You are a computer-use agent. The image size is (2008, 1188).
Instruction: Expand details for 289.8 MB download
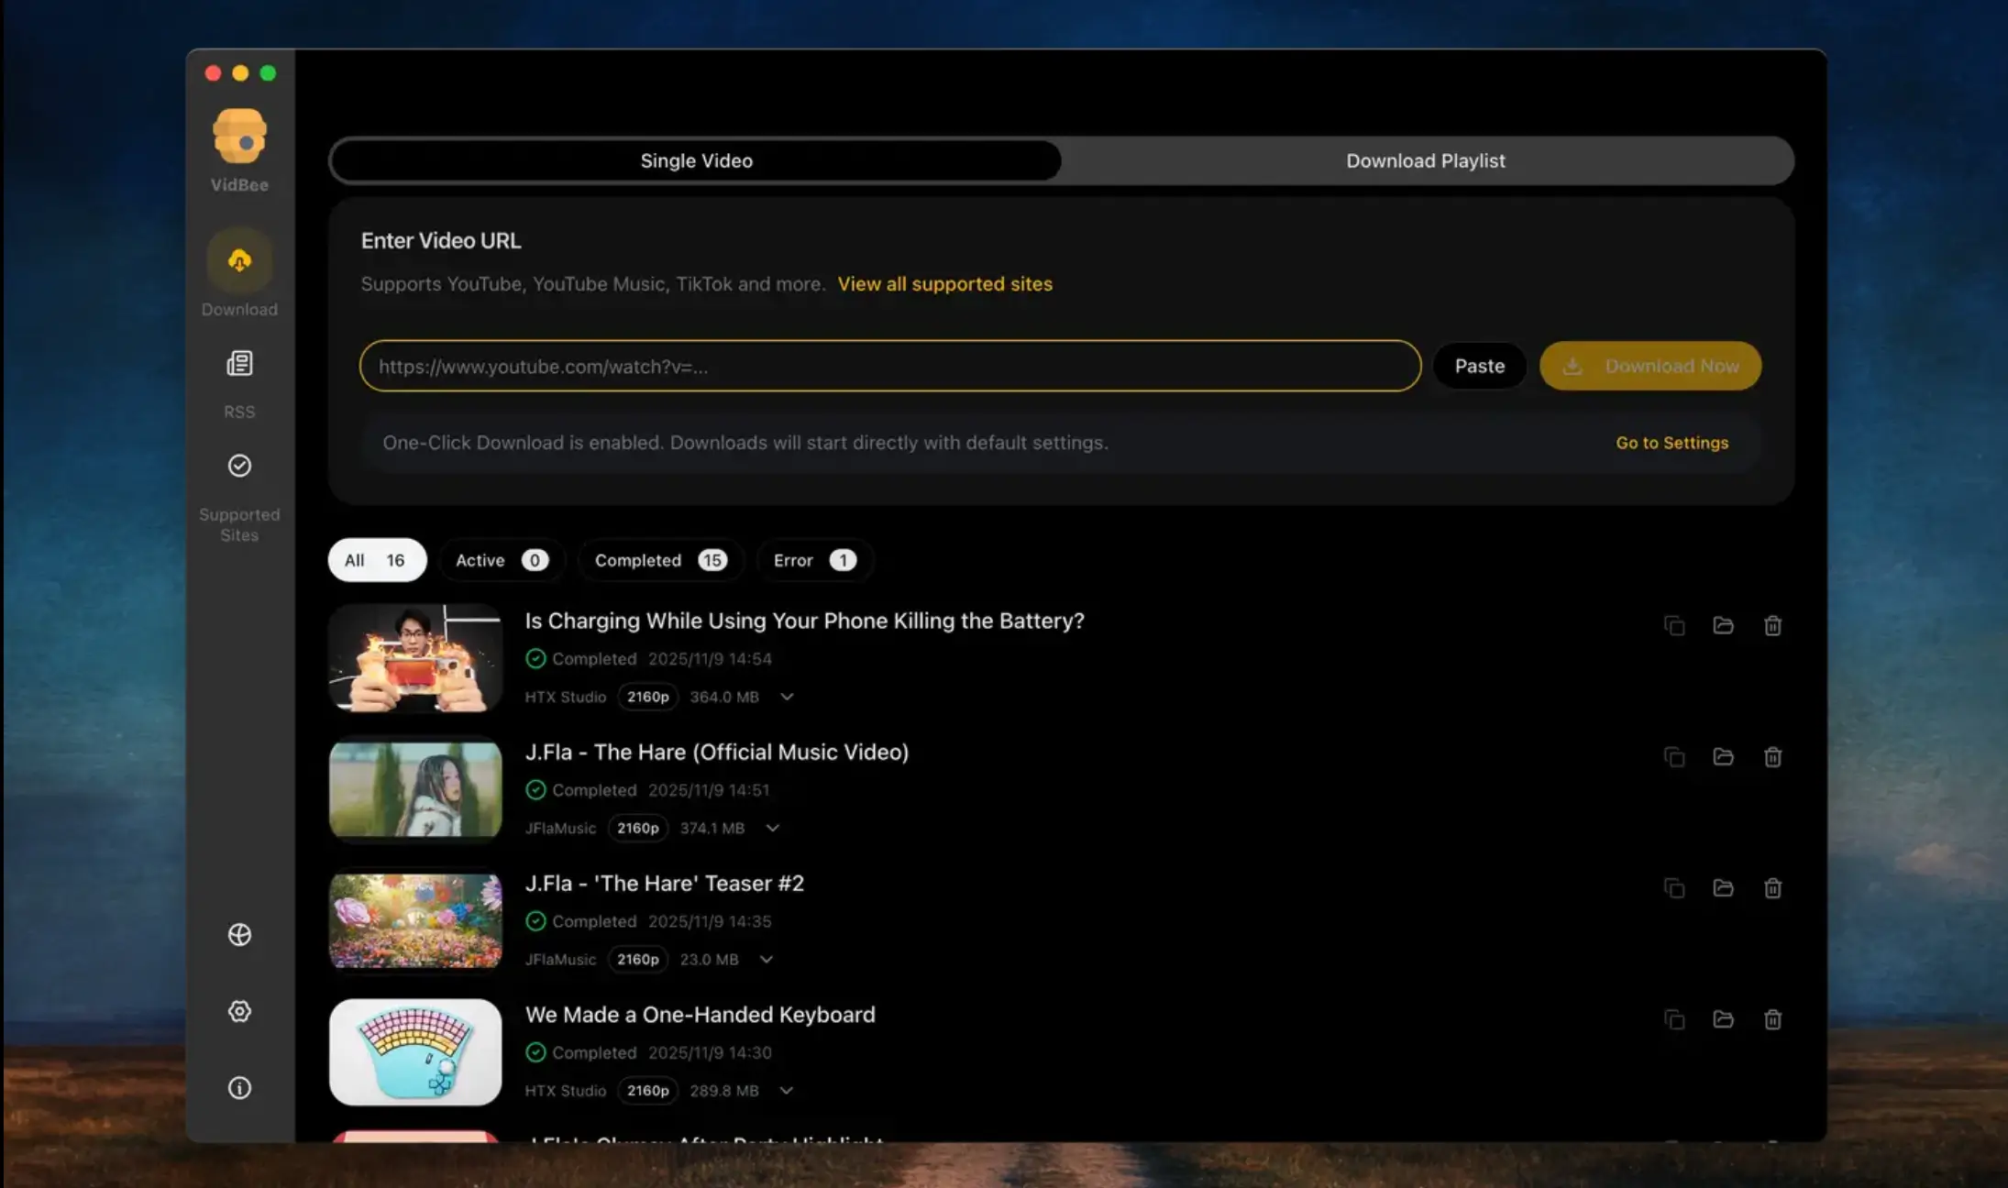click(786, 1090)
